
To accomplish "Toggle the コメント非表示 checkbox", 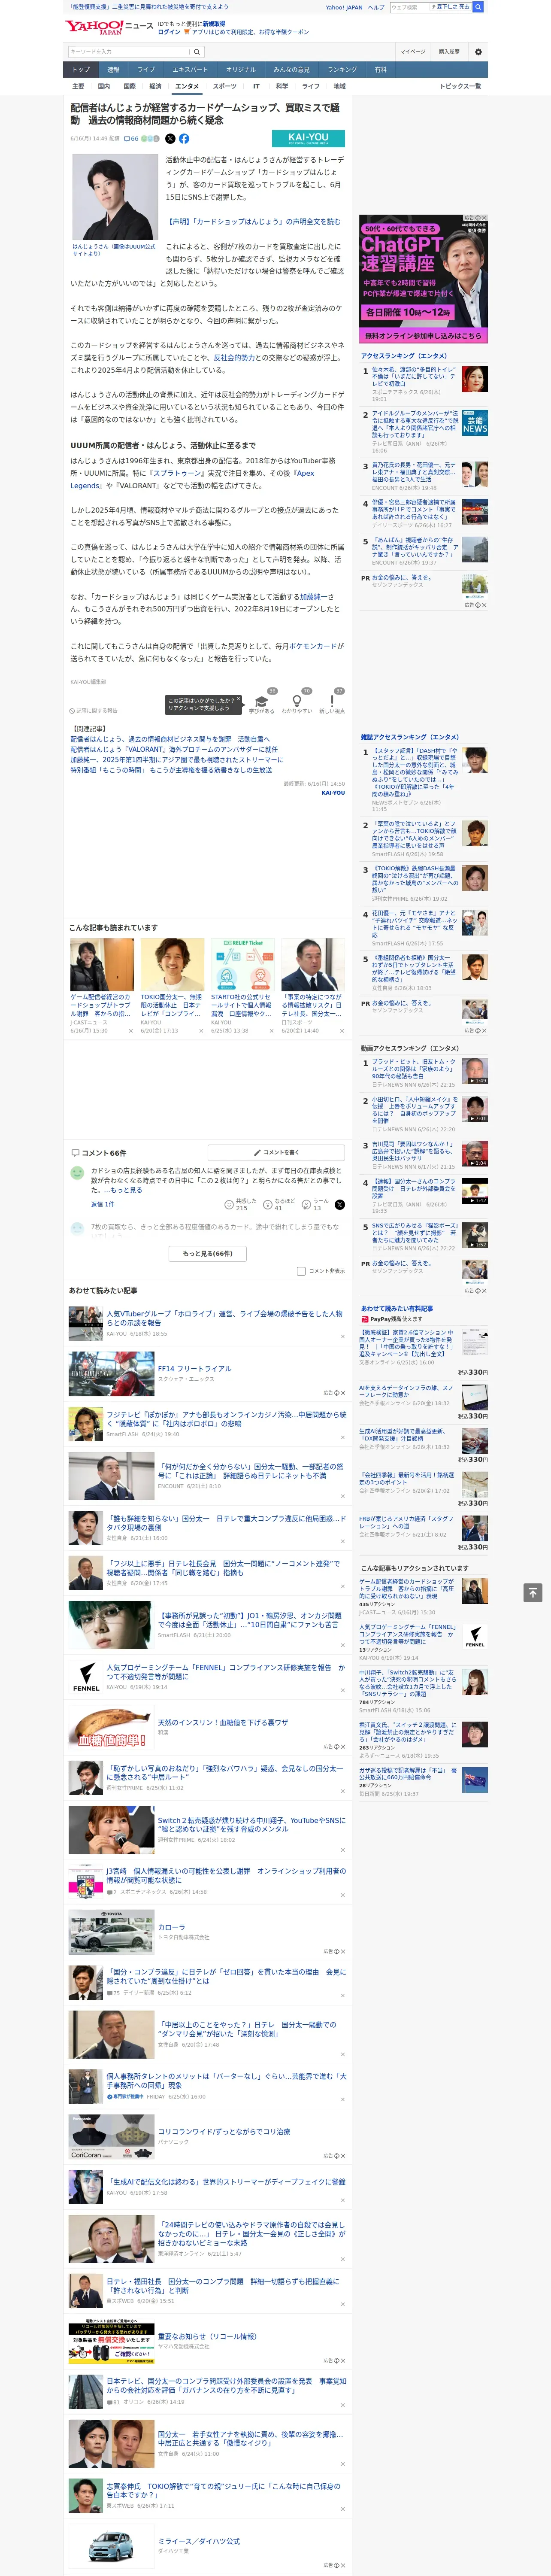I will [x=301, y=1271].
